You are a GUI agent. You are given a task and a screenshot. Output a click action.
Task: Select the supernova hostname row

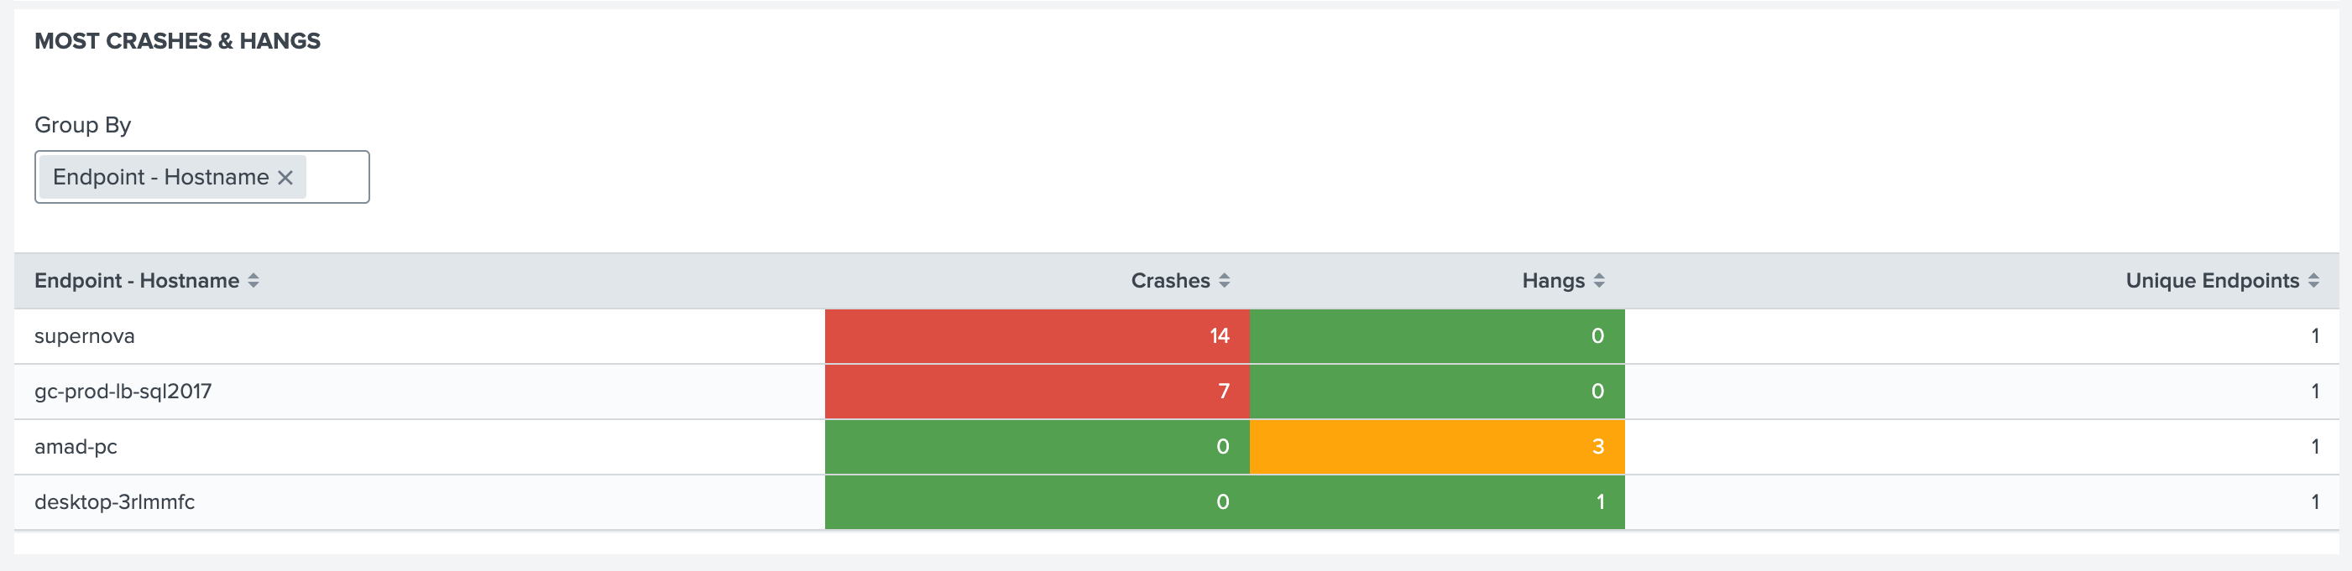85,336
